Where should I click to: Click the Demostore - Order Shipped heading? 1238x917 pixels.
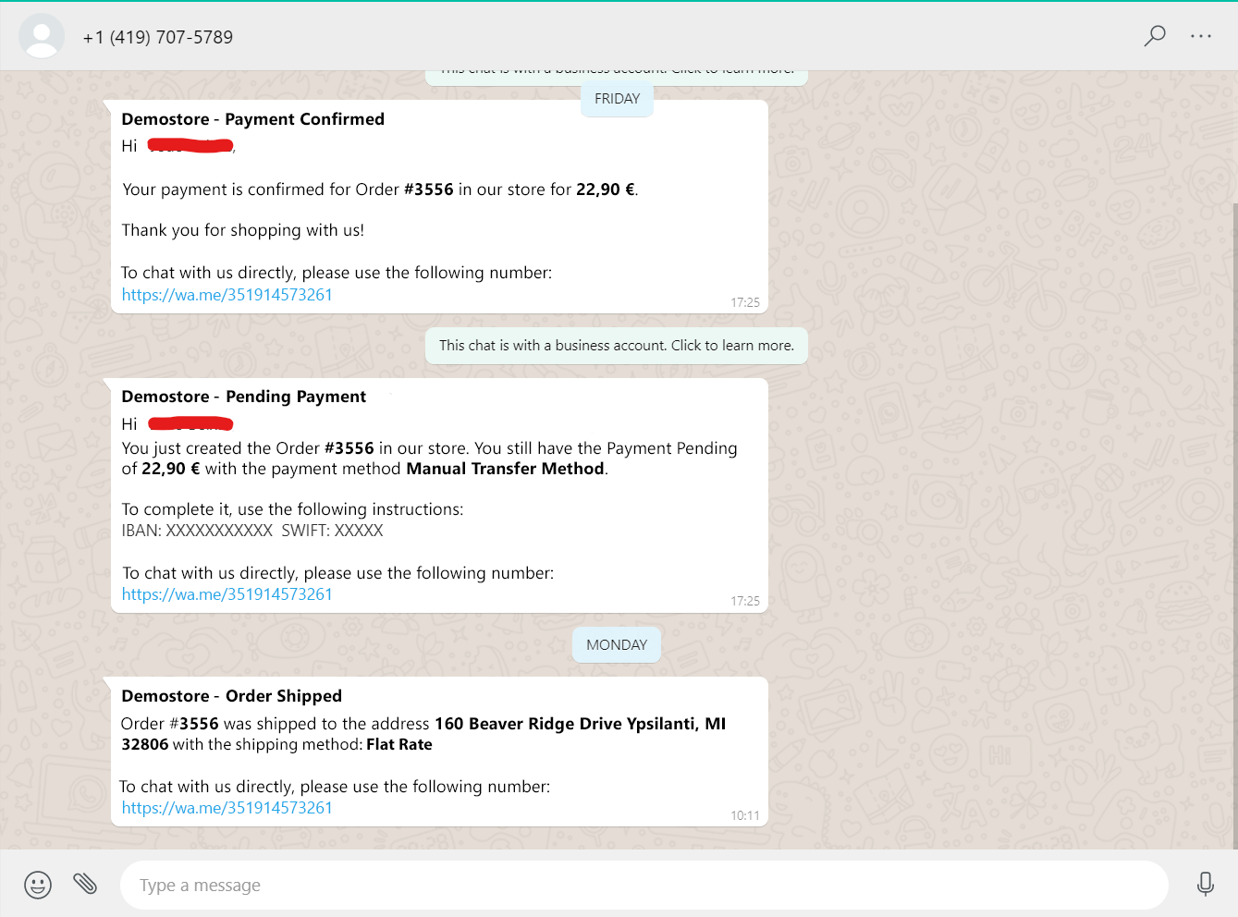point(231,696)
